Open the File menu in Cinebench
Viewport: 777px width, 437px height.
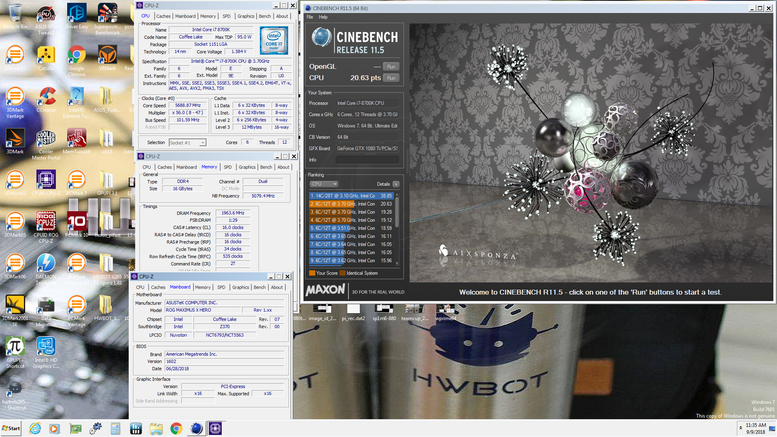[x=310, y=17]
